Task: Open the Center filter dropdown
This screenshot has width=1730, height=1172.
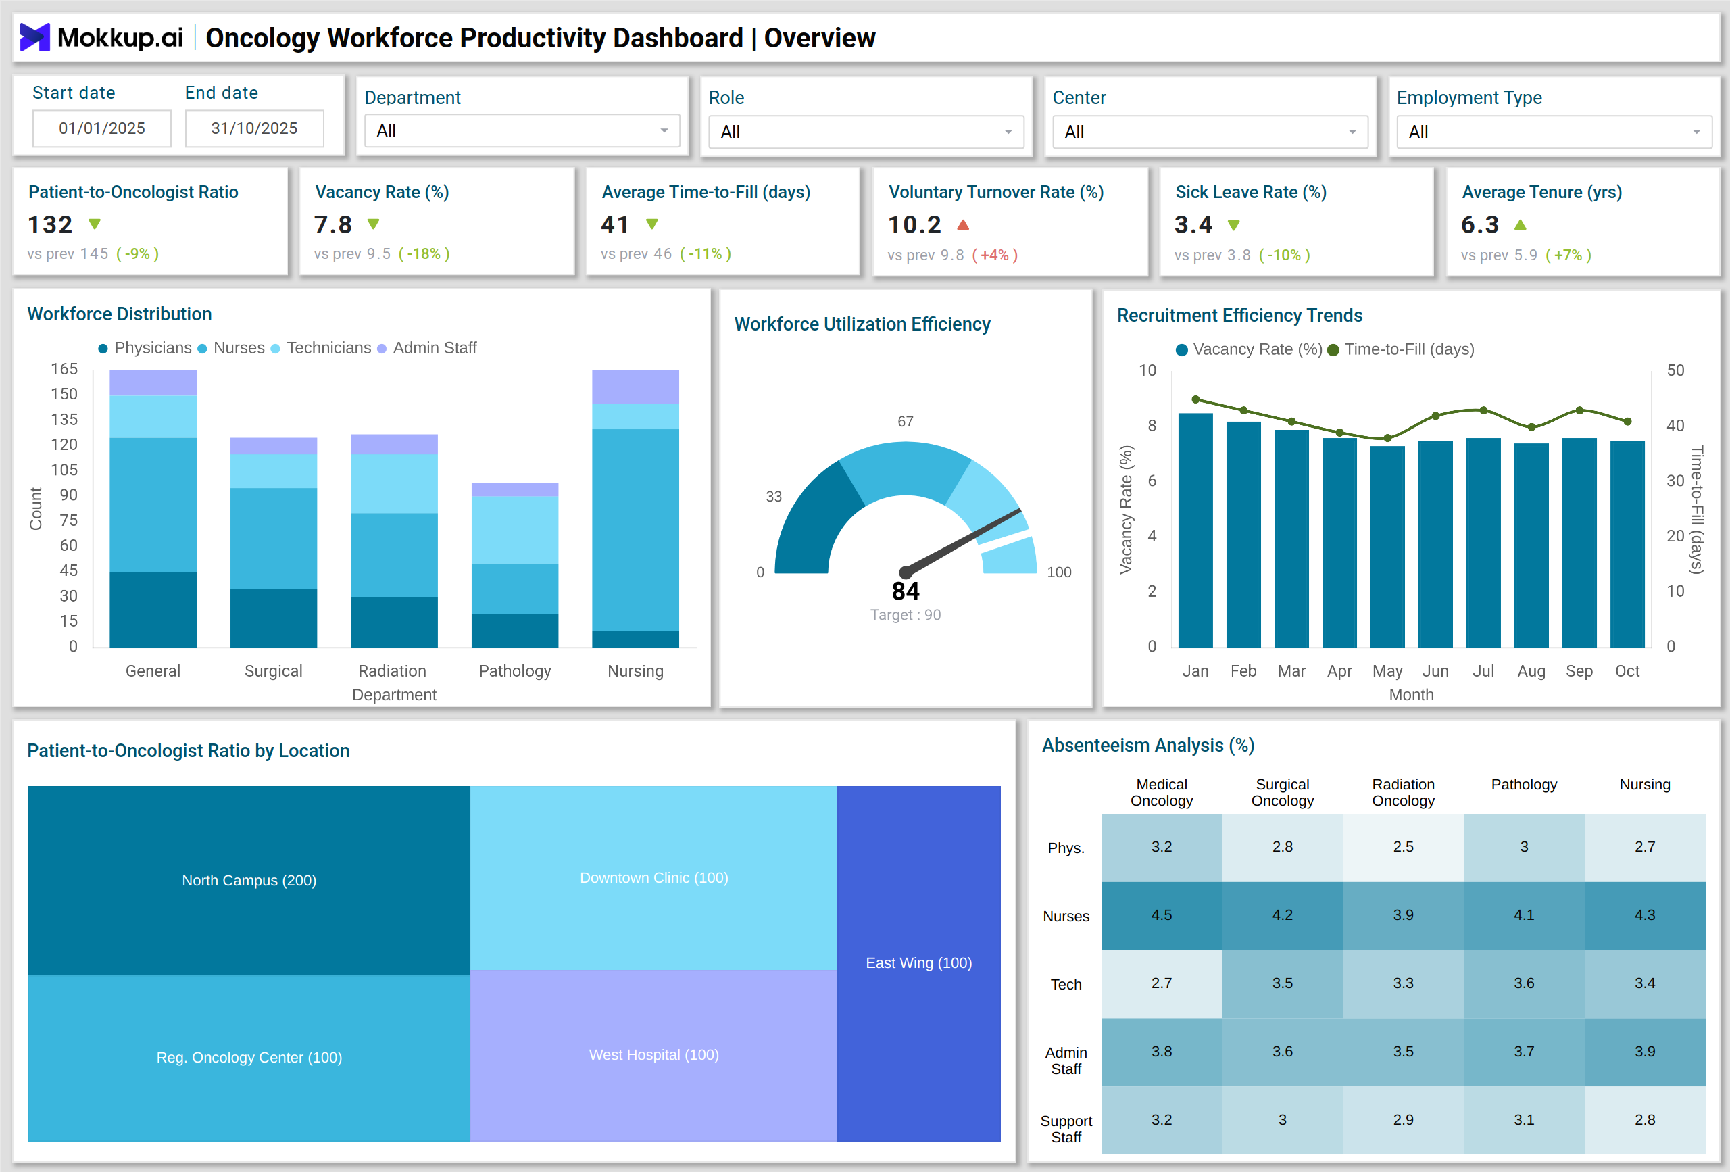Action: coord(1210,132)
